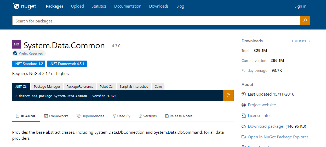Open the Used By tab
The width and height of the screenshot is (326, 147).
tap(121, 116)
